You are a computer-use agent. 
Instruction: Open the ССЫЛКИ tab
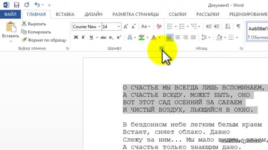click(178, 14)
